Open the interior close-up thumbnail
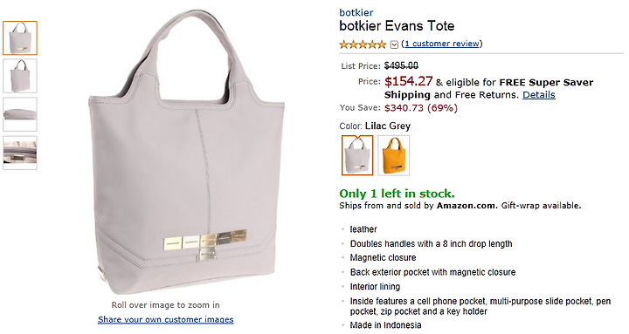The width and height of the screenshot is (629, 334). 20,153
